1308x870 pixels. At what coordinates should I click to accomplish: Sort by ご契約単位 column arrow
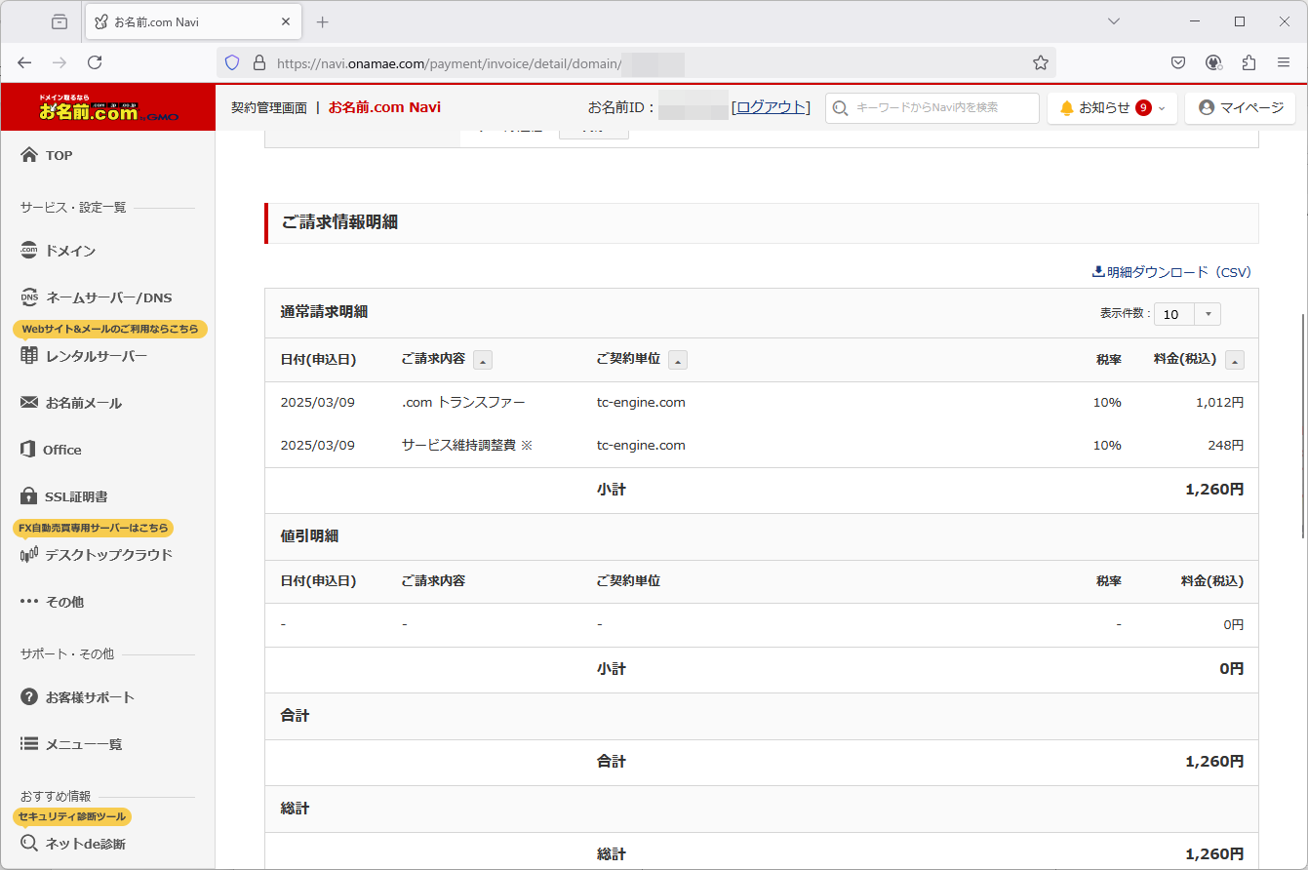[x=678, y=360]
